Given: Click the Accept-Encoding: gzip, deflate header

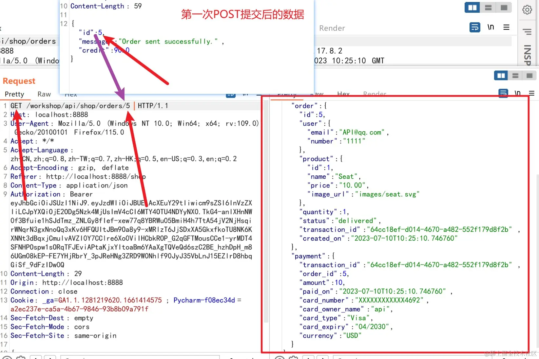Looking at the screenshot, I should point(69,168).
